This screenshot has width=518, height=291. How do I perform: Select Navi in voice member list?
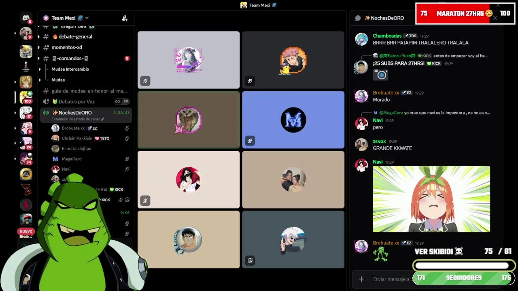pyautogui.click(x=66, y=169)
